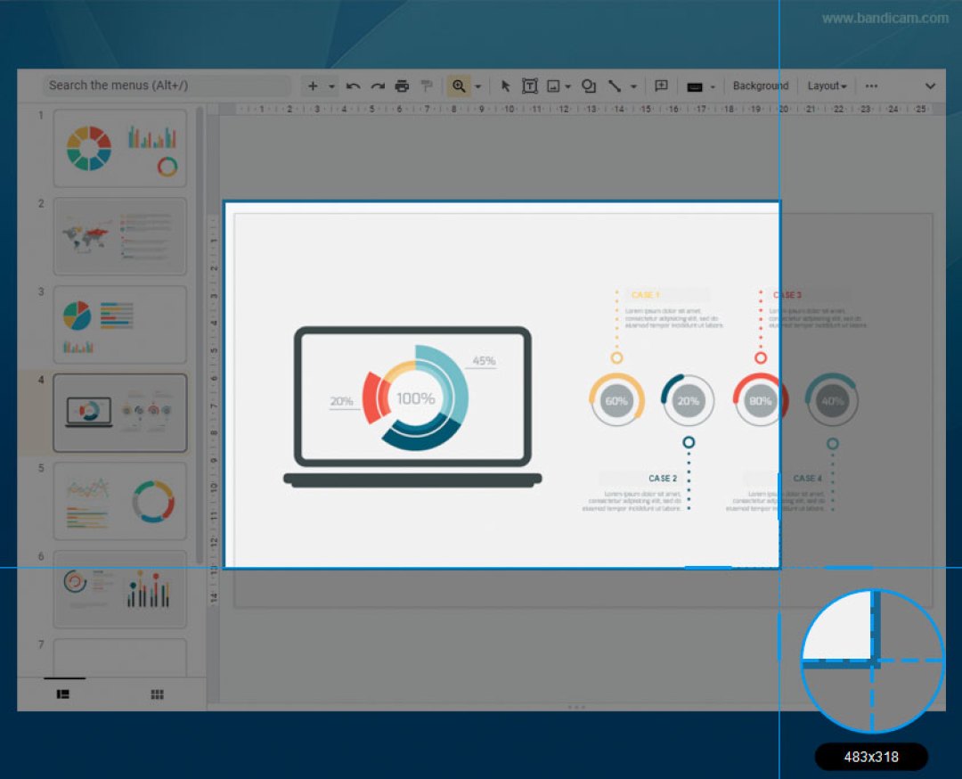Choose the select arrow cursor tool

[506, 86]
